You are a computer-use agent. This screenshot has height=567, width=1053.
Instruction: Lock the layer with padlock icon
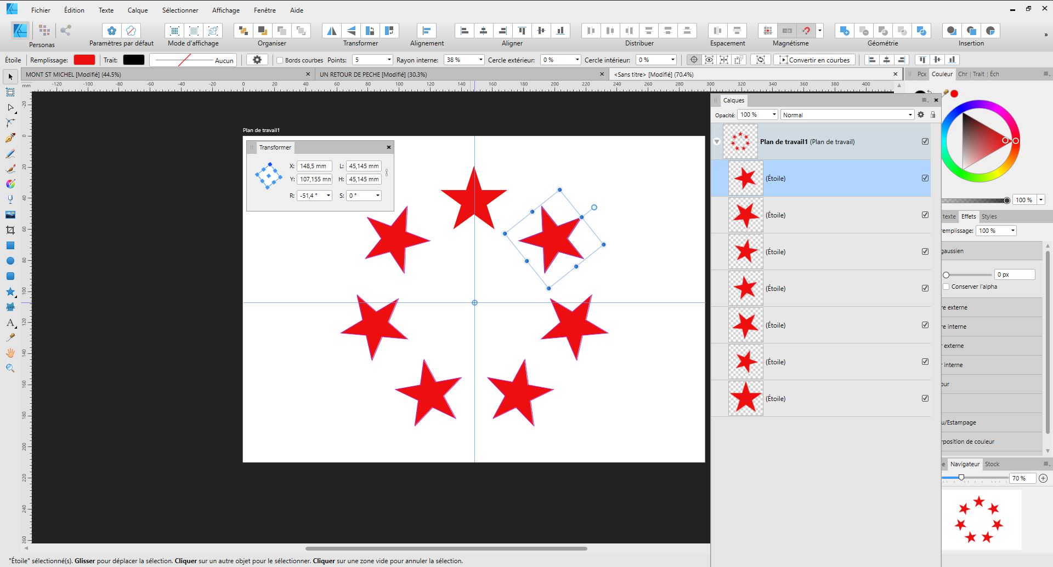[933, 114]
